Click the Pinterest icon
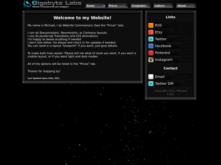 pyautogui.click(x=151, y=53)
